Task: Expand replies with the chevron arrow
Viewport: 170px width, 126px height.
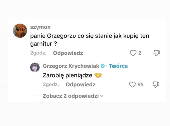Action: pos(102,96)
